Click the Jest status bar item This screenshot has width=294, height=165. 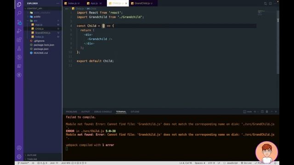[x=54, y=163]
